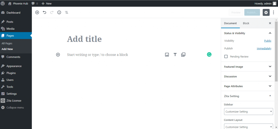The image size is (278, 129).
Task: Open the Sidebar Customizer Setting dropdown
Action: coord(248,111)
